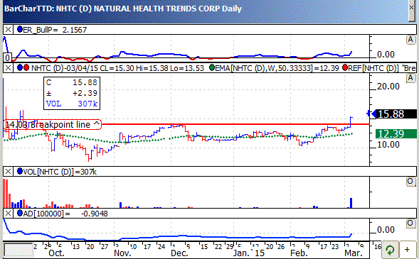The image size is (419, 259).
Task: Click the Nov. month label on time axis
Action: (x=122, y=253)
